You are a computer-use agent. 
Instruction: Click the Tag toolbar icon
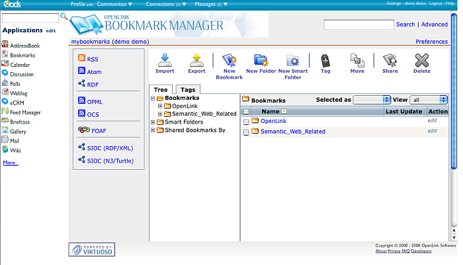point(325,60)
